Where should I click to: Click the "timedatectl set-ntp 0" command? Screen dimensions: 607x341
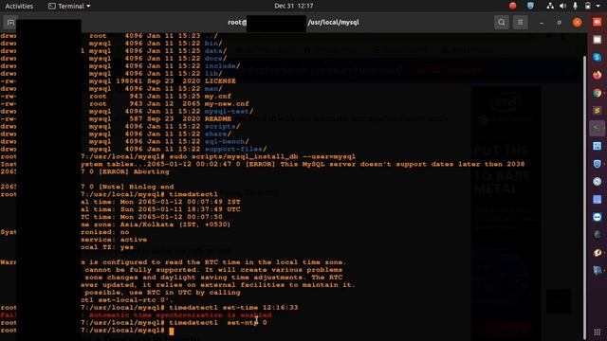tap(218, 323)
